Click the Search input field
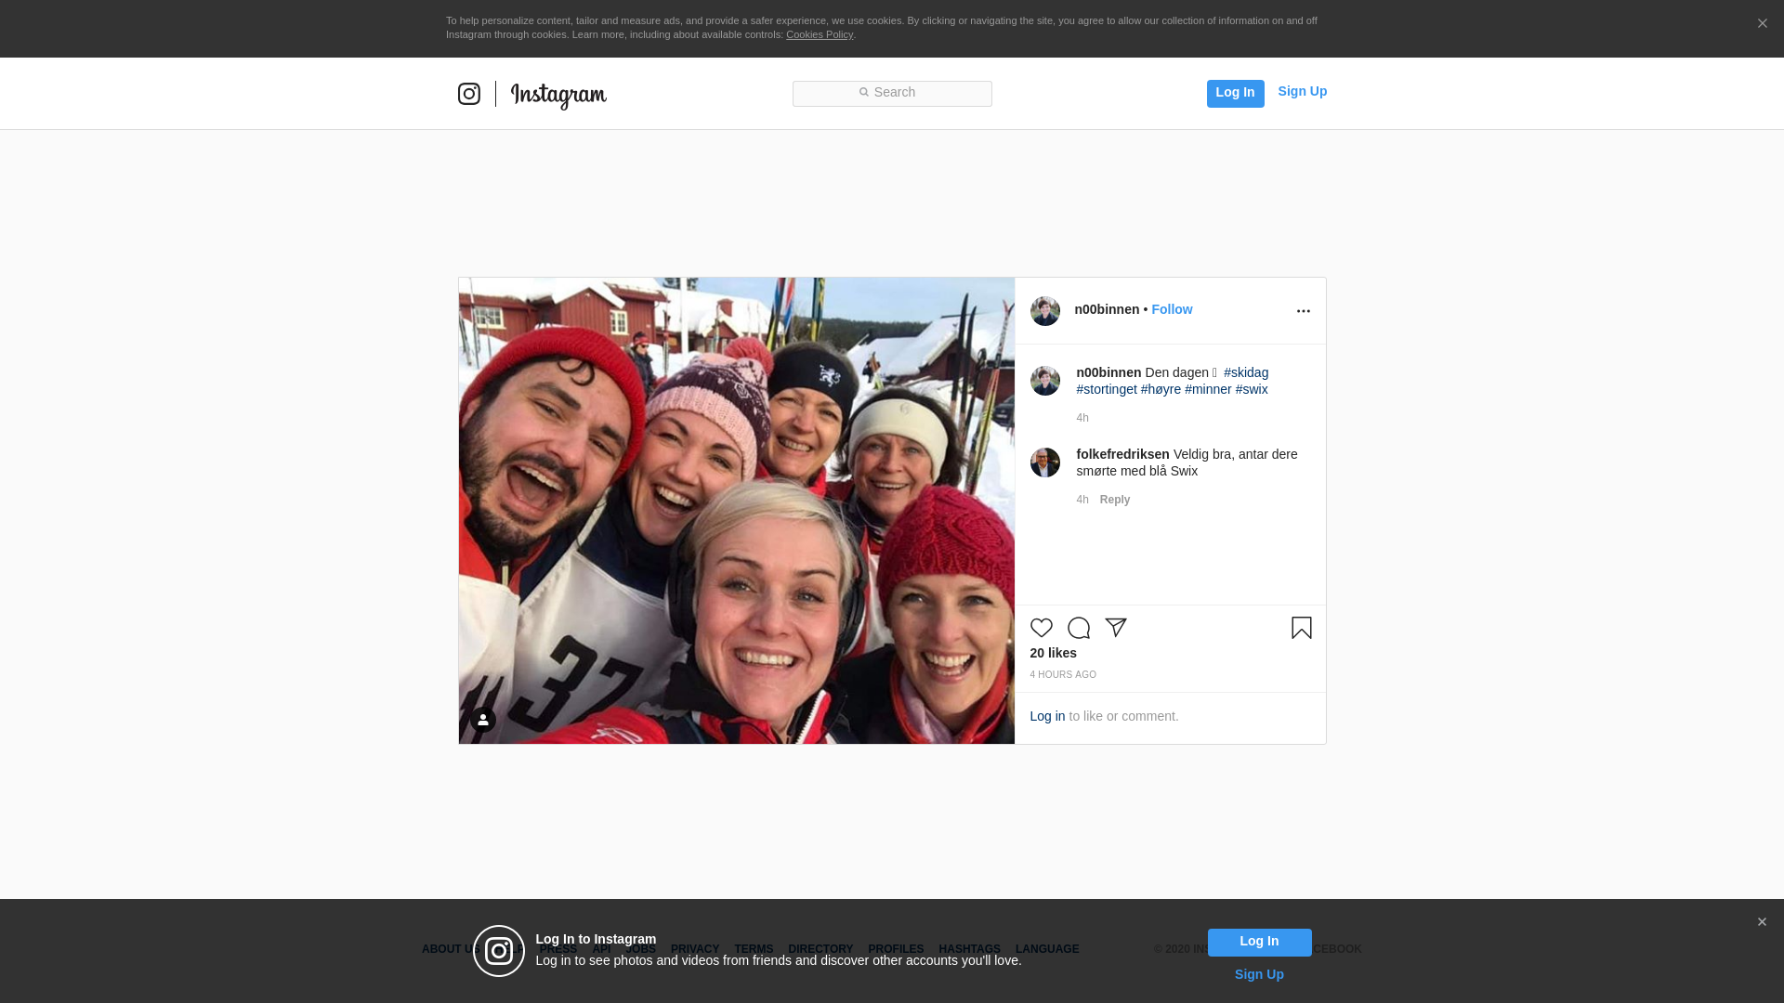The height and width of the screenshot is (1003, 1784). point(892,94)
